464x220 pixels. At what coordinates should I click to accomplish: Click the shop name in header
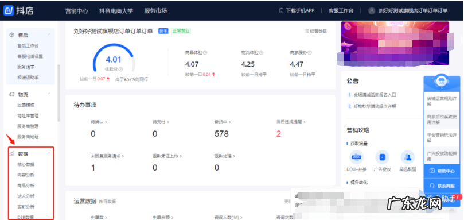point(413,11)
